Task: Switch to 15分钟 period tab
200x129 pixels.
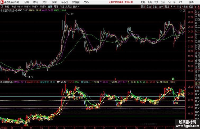Action: pyautogui.click(x=27, y=7)
